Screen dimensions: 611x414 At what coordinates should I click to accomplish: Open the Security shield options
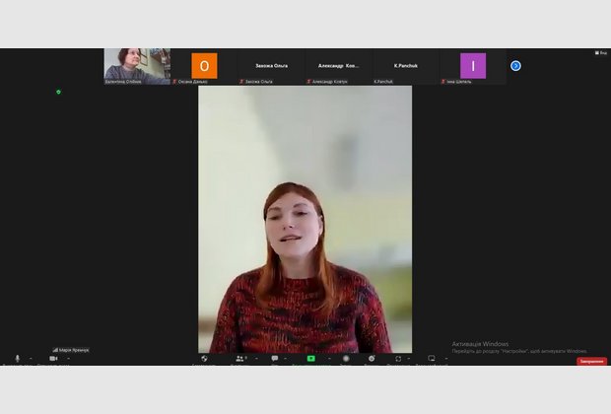pos(204,359)
